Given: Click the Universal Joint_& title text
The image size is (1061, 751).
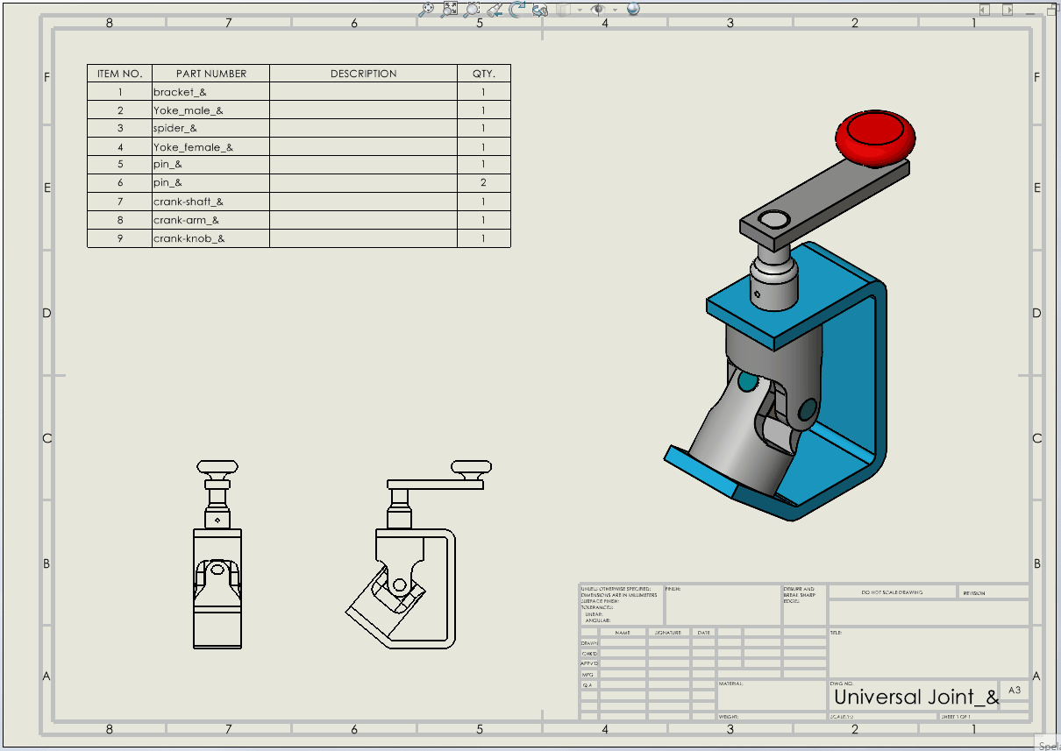Looking at the screenshot, I should click(915, 698).
